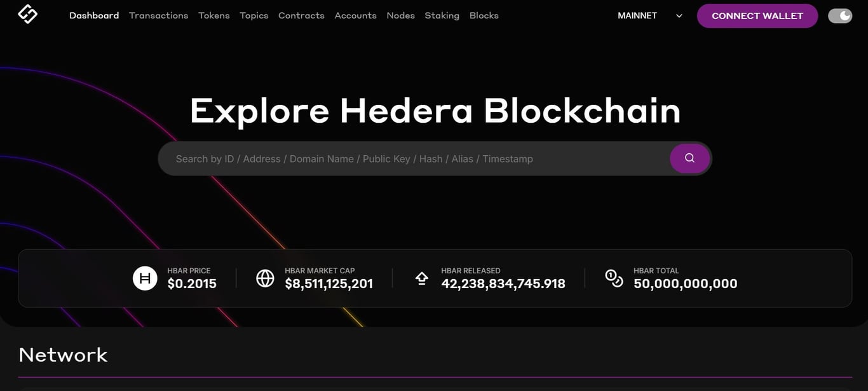Click the globe icon beside HBAR Market Cap
The image size is (868, 391).
(x=265, y=277)
